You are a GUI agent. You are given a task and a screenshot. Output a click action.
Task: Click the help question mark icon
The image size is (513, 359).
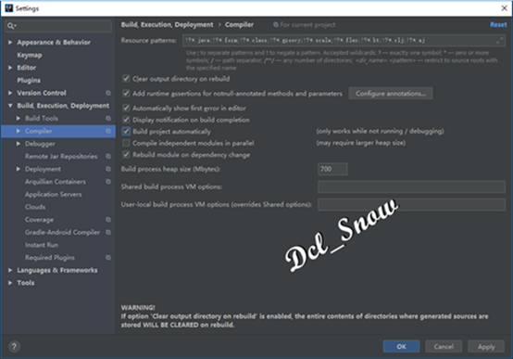pyautogui.click(x=14, y=346)
